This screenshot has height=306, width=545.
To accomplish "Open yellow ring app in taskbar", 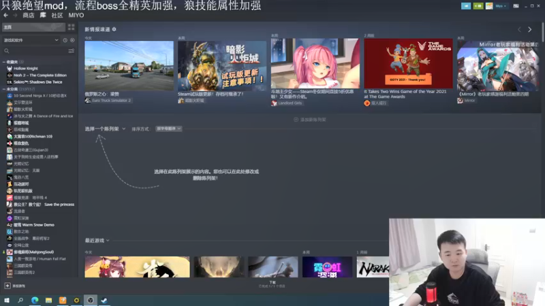I will pyautogui.click(x=76, y=300).
